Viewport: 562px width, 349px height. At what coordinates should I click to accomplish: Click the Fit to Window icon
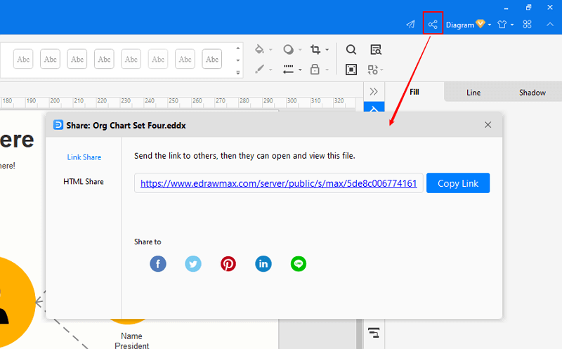coord(351,70)
